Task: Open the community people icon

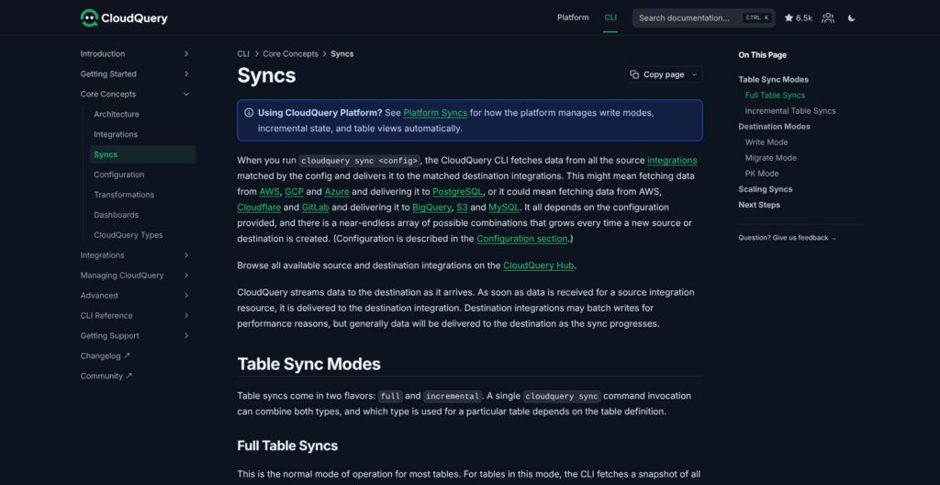Action: pos(828,18)
